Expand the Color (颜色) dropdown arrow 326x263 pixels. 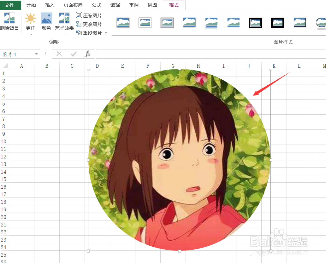[x=47, y=34]
